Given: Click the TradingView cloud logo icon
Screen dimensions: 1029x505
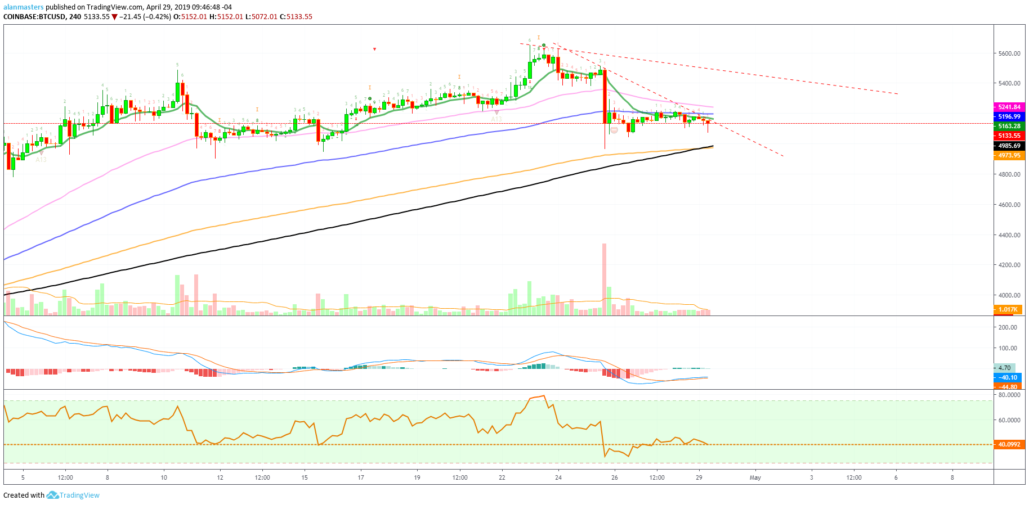Looking at the screenshot, I should [52, 495].
